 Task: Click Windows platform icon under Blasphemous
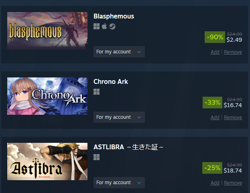(96, 26)
